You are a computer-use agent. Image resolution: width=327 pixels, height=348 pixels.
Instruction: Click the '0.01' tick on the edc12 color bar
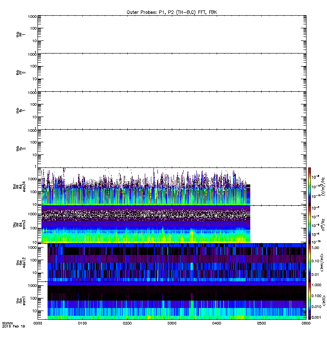pos(315,274)
